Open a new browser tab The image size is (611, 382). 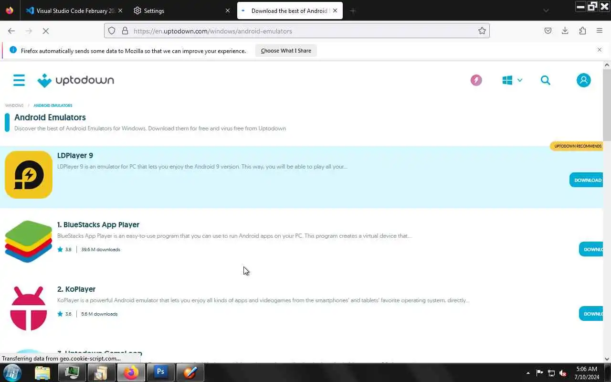[353, 11]
